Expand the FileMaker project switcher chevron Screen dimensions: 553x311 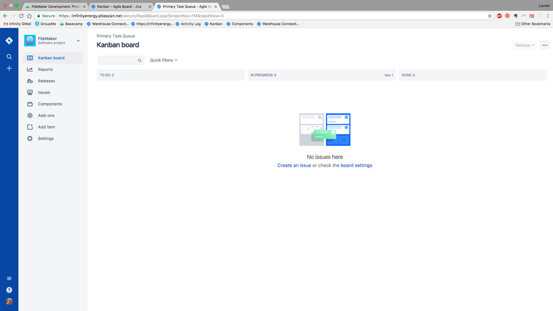click(78, 41)
